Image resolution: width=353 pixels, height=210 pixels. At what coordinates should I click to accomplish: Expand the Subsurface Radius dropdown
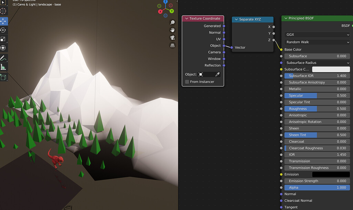(317, 63)
